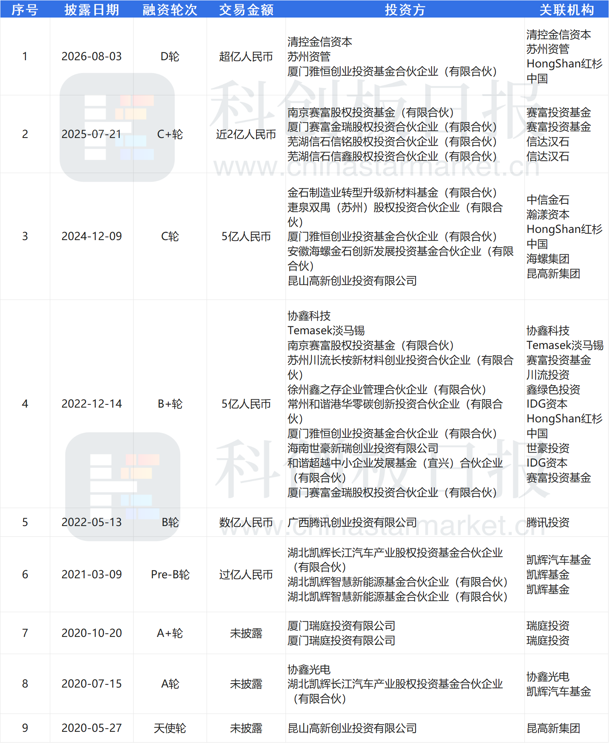This screenshot has height=743, width=609.
Task: Select date cell 2026-08-03
Action: (92, 56)
